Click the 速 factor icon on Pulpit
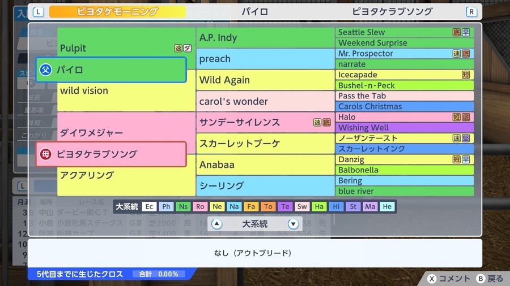Screen dimensions: 510x286 pos(178,48)
